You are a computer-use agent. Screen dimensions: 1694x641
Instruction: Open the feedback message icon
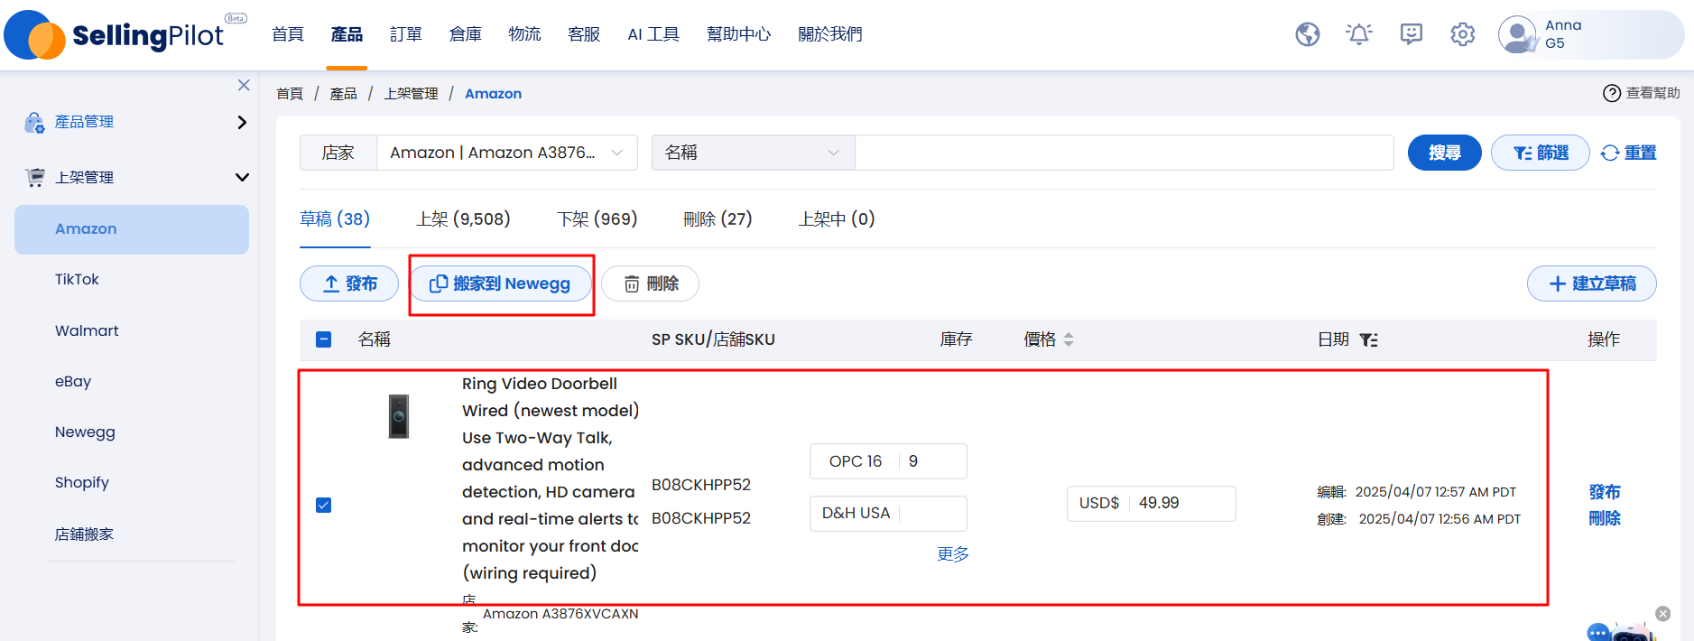1412,34
